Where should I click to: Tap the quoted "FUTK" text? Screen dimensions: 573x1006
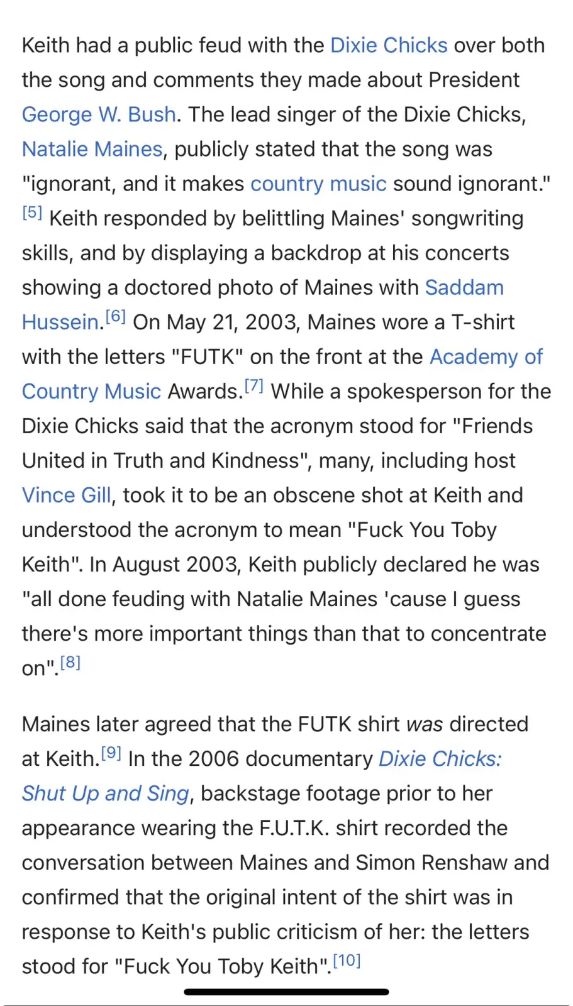click(208, 357)
